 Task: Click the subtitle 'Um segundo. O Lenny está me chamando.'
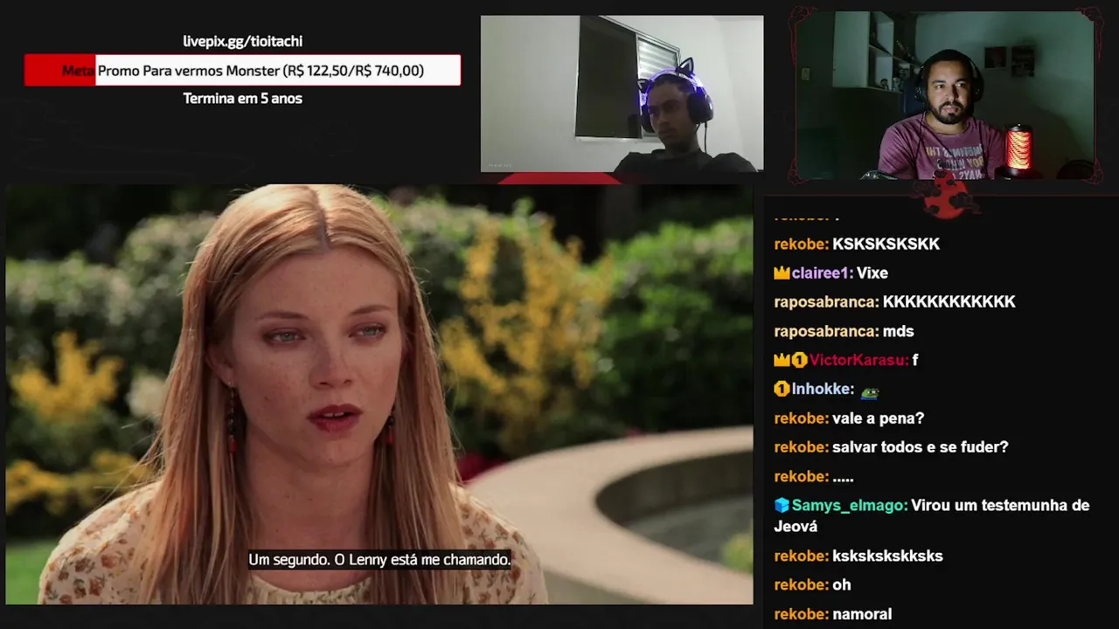click(x=379, y=559)
